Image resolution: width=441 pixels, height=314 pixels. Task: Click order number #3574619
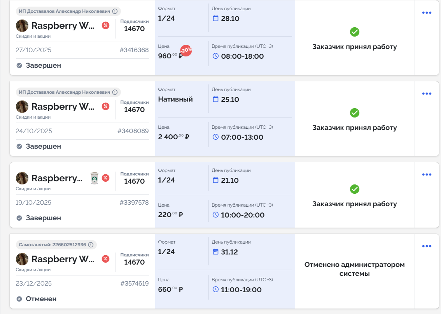click(x=135, y=283)
